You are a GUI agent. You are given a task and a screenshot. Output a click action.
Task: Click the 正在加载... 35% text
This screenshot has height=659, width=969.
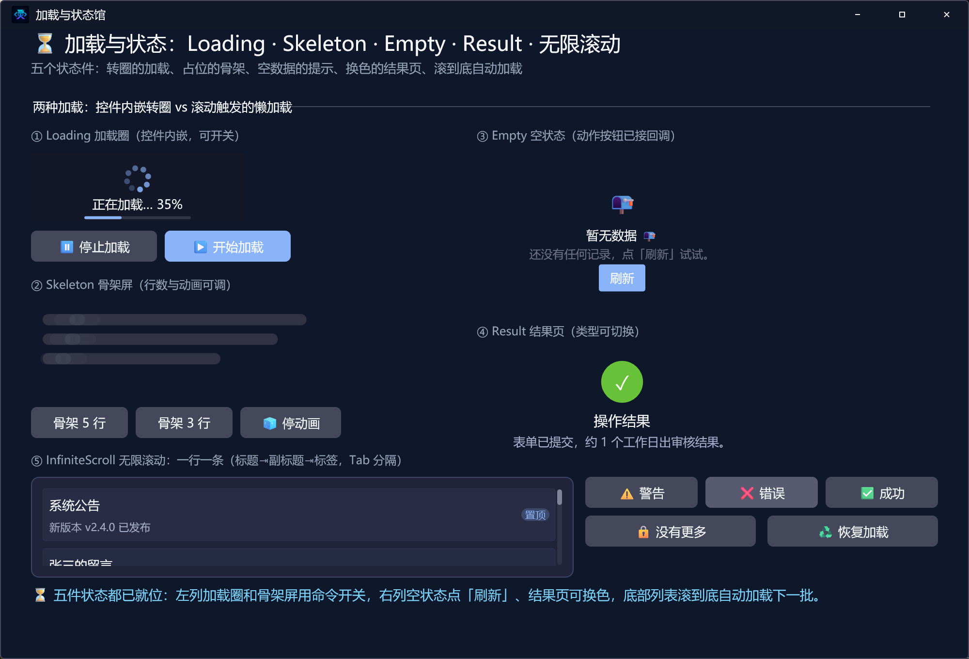pyautogui.click(x=138, y=204)
